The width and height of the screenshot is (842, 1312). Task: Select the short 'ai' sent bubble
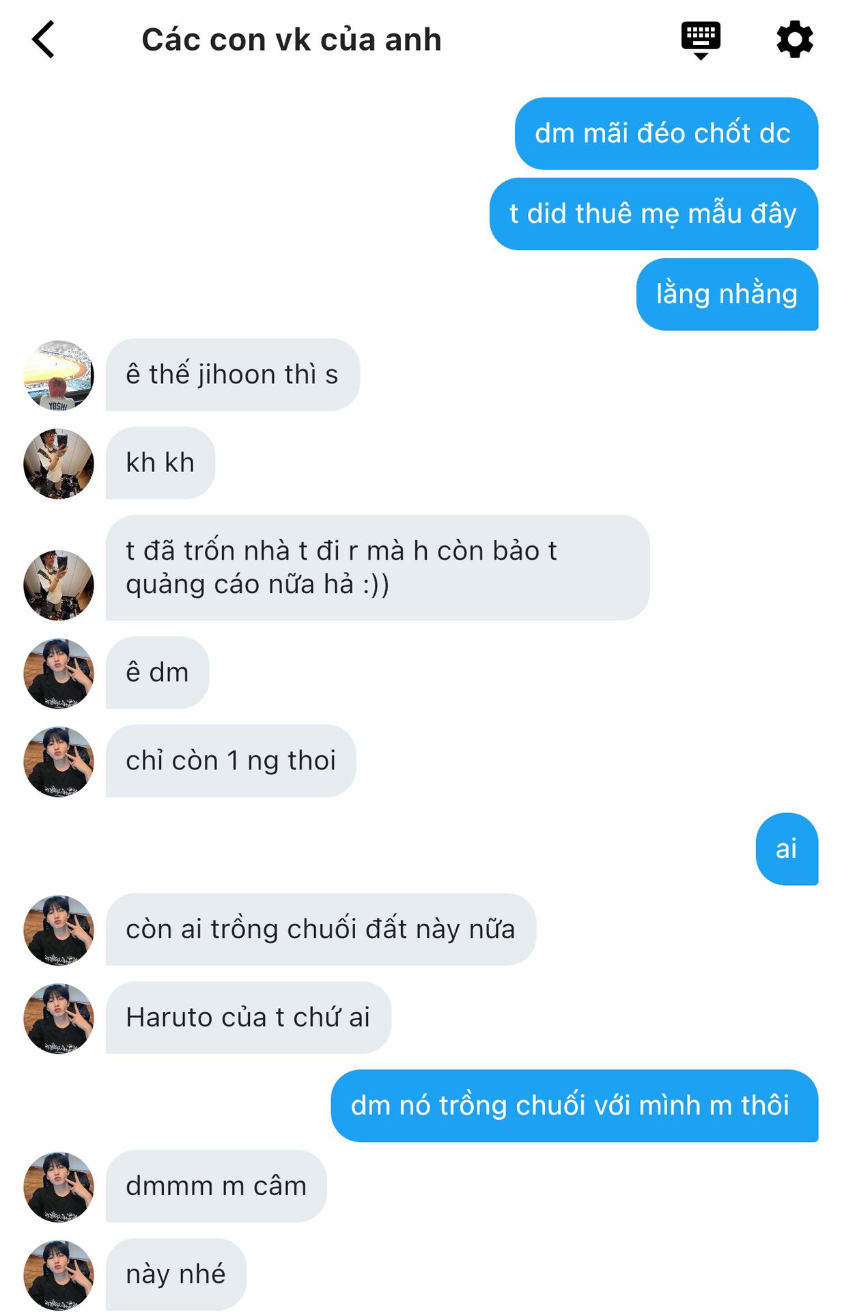tap(787, 849)
